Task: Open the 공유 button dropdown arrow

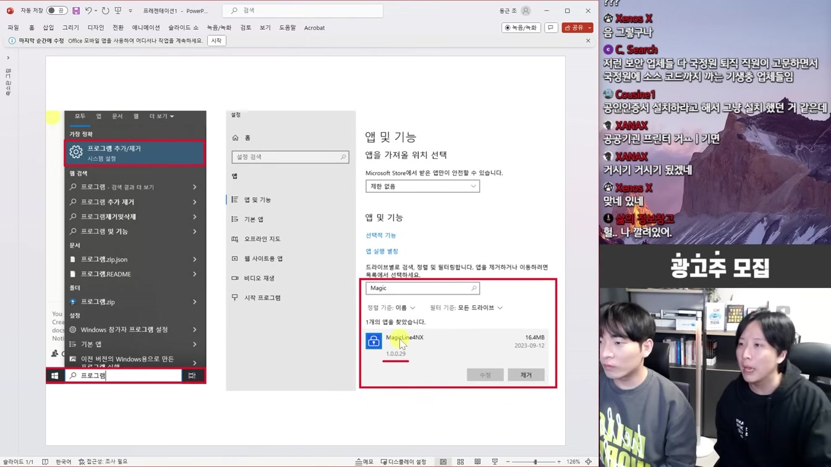Action: point(590,28)
